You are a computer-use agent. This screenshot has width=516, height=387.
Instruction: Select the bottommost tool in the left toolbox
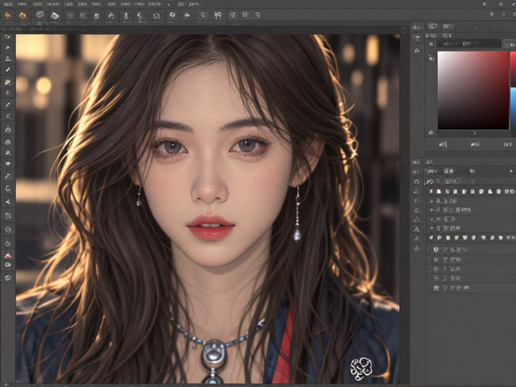click(8, 277)
